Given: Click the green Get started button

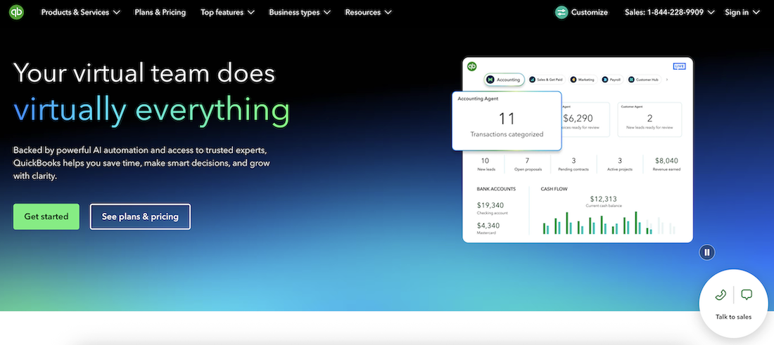Looking at the screenshot, I should 46,216.
